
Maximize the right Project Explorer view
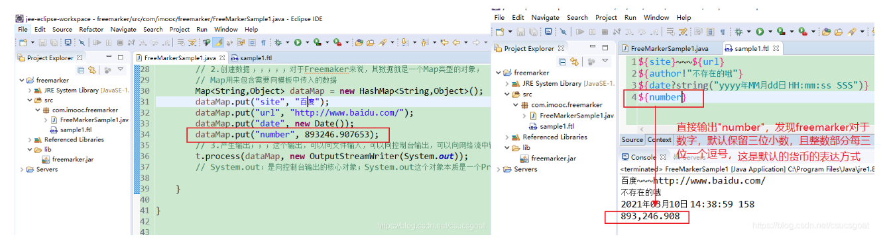605,47
